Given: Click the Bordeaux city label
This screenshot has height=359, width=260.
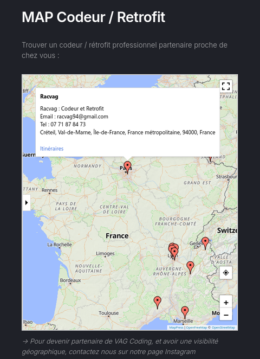Looking at the screenshot, I should tap(70, 280).
